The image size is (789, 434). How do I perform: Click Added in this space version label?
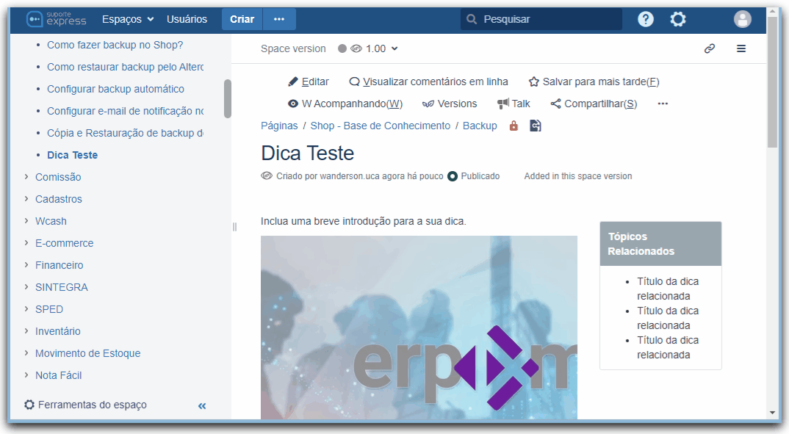578,176
